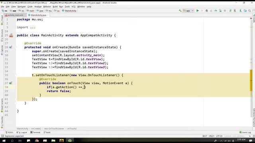Open the Device File Explorer on right edge
255x143 pixels.
click(254, 118)
